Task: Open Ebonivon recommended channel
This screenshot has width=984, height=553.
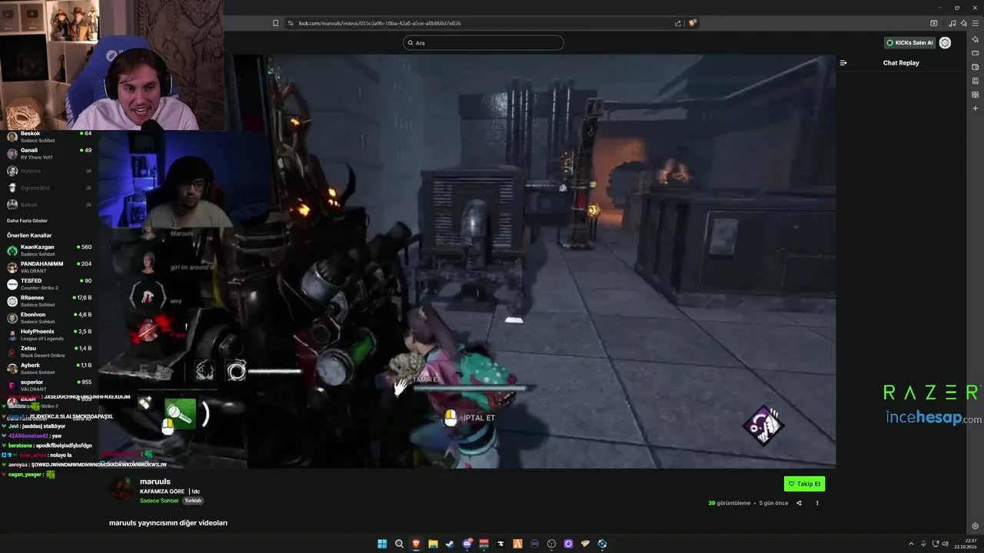Action: (49, 318)
